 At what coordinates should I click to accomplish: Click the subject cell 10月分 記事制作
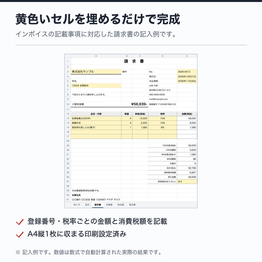click(96, 85)
